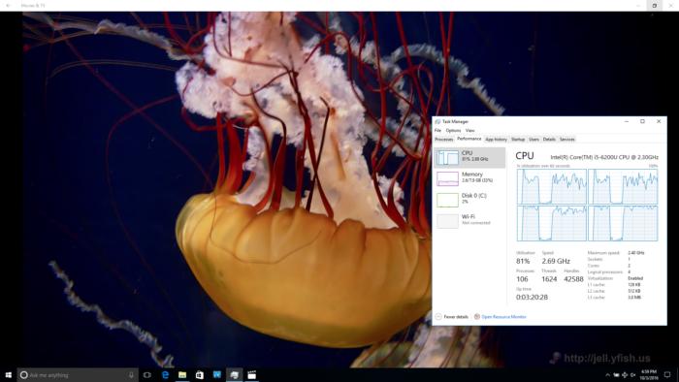Screen dimensions: 679x382
Task: Open the Action Center notification icon
Action: coord(667,374)
